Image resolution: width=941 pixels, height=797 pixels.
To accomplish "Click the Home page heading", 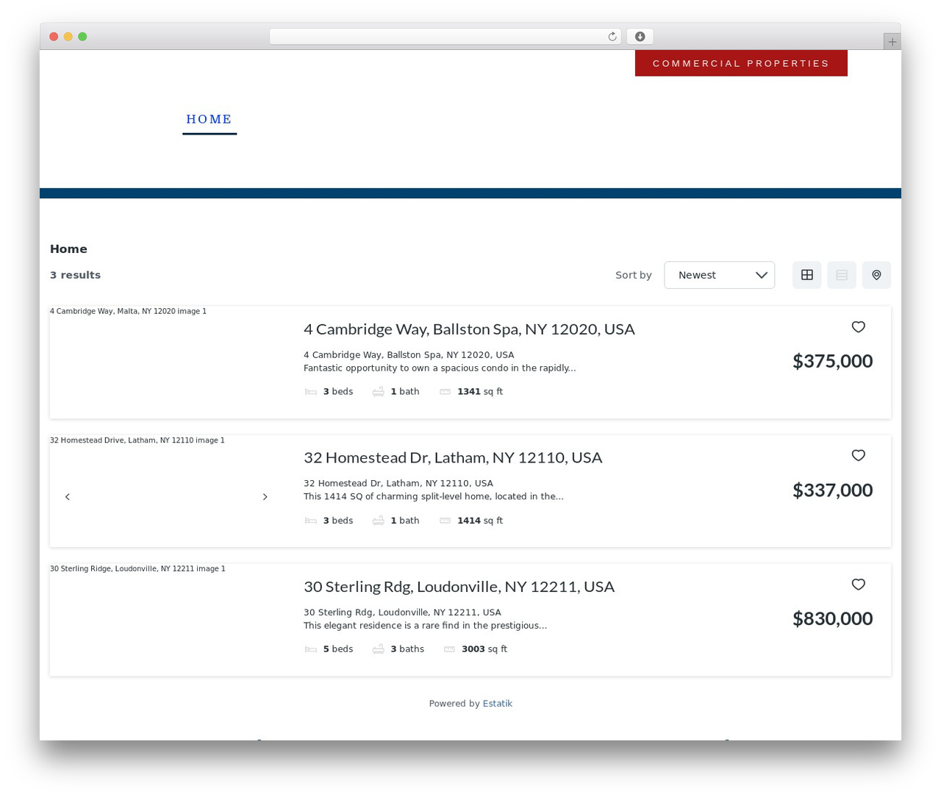I will 68,249.
